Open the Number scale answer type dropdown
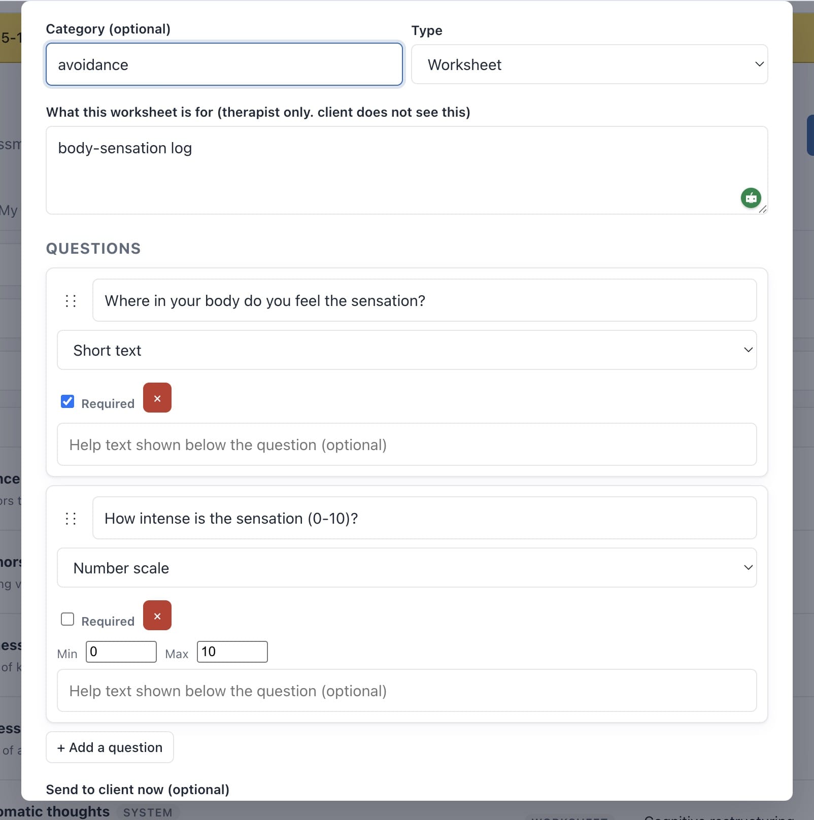The height and width of the screenshot is (820, 814). click(x=406, y=568)
